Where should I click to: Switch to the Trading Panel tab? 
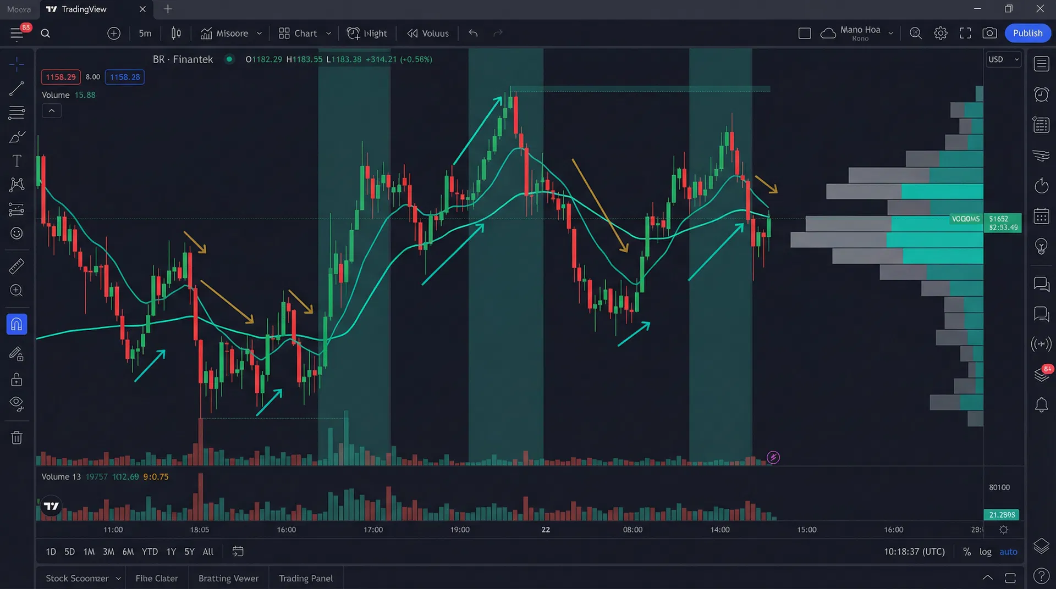[x=306, y=578]
